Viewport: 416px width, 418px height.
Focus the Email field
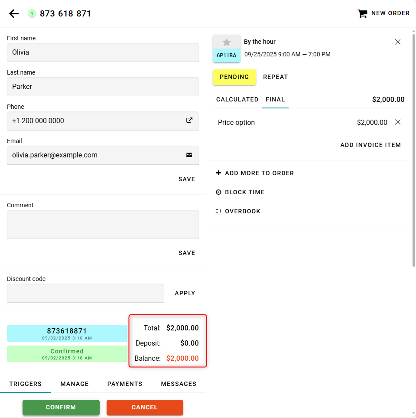(x=103, y=155)
